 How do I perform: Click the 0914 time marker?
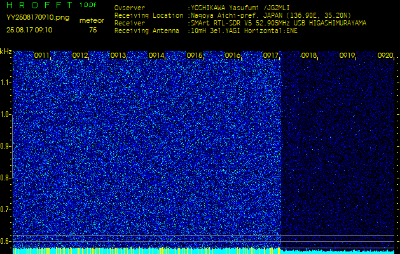[156, 55]
